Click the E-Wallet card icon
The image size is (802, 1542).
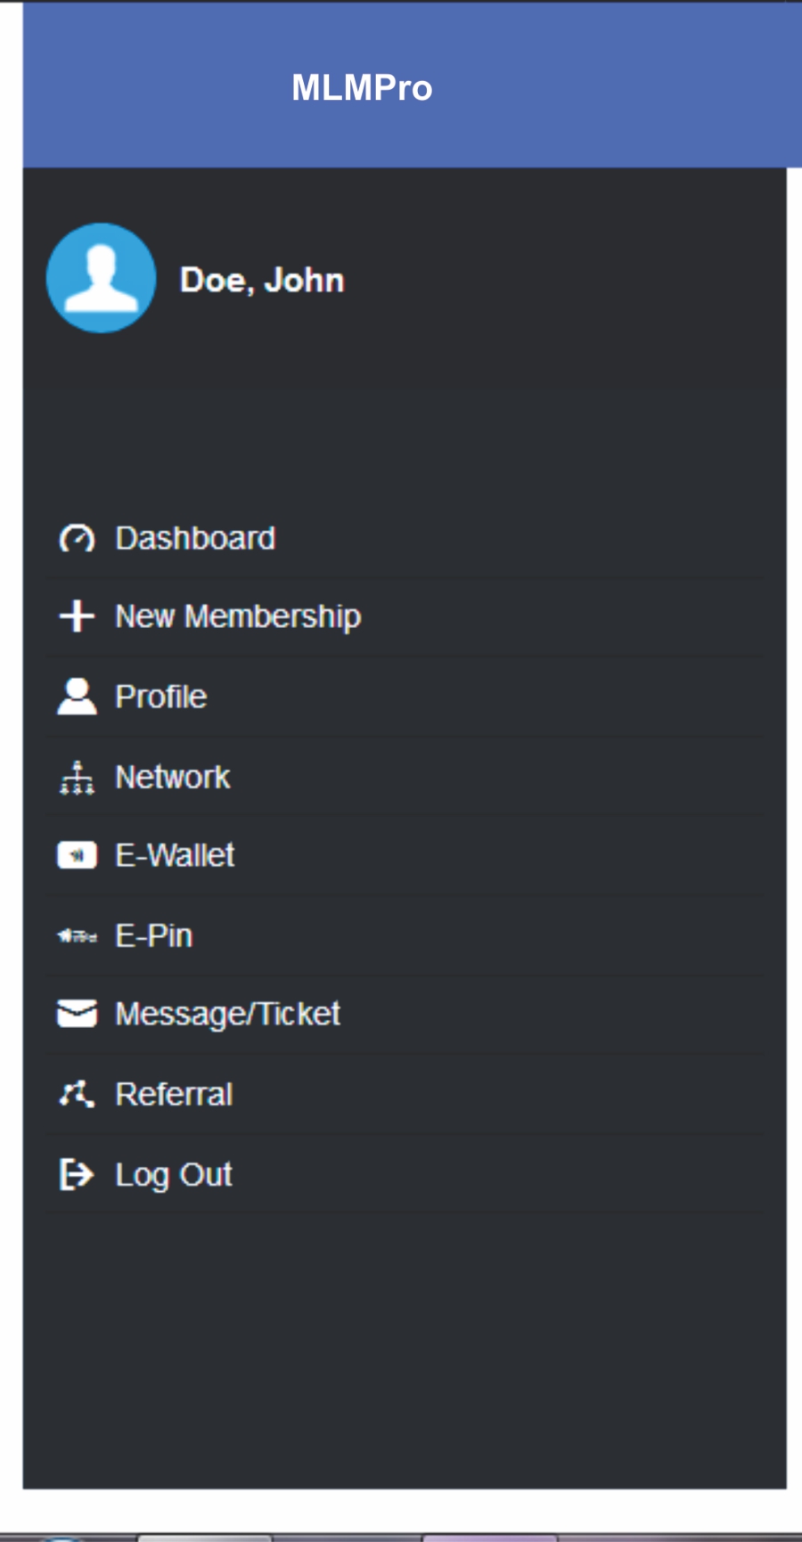point(77,855)
